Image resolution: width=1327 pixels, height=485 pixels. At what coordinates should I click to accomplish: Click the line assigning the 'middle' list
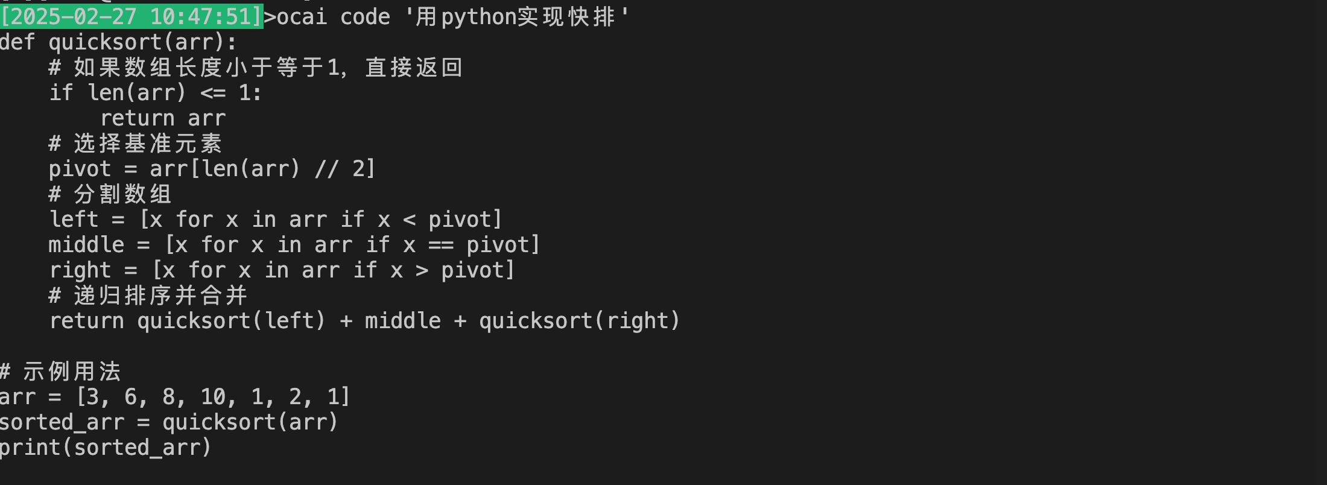click(x=294, y=245)
